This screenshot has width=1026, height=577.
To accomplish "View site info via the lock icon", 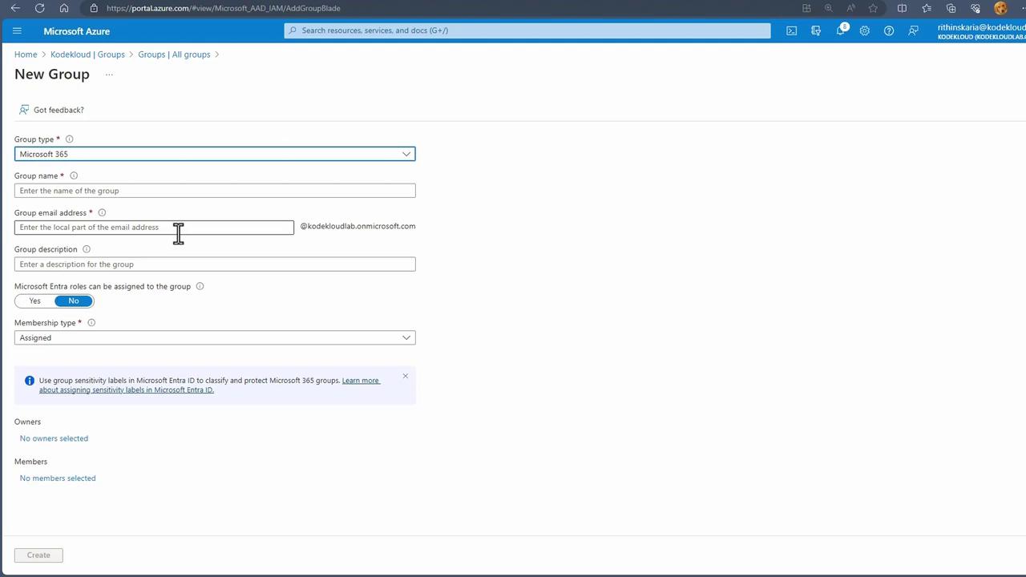I will [94, 8].
